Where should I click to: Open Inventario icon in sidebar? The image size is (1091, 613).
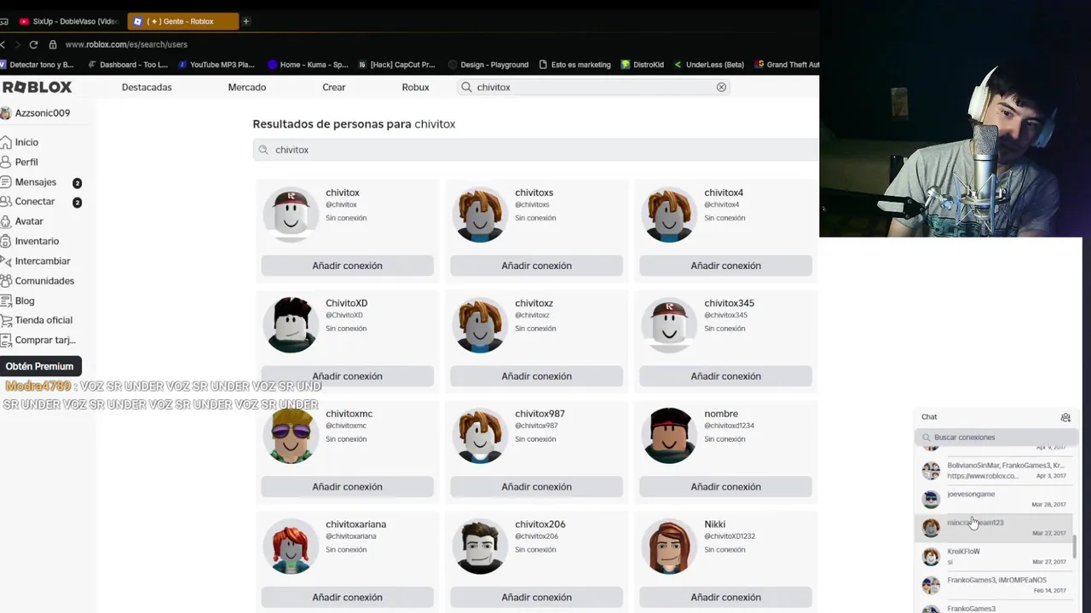click(6, 241)
